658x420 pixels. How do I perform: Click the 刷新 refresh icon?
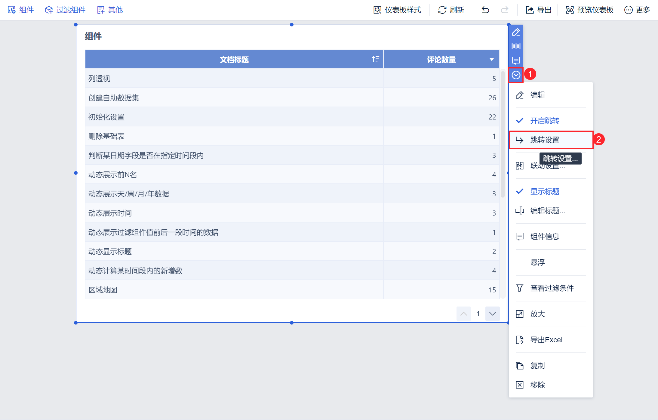[x=442, y=10]
